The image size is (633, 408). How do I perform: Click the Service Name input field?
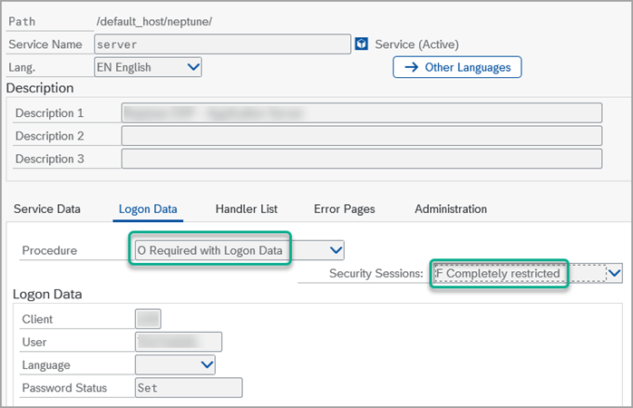click(x=222, y=44)
